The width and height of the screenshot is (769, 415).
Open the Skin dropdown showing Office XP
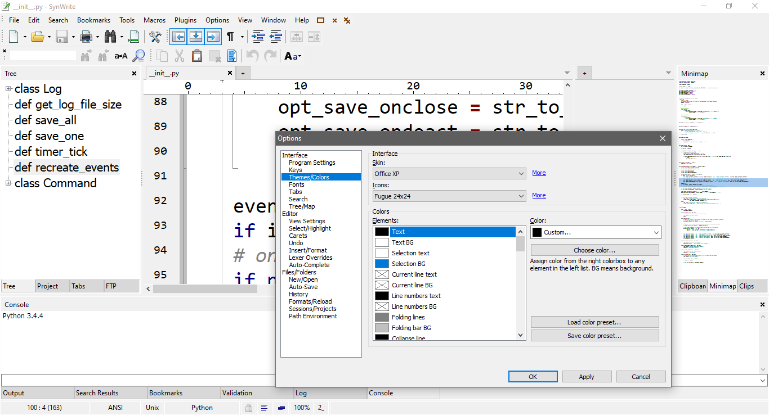[x=449, y=174]
